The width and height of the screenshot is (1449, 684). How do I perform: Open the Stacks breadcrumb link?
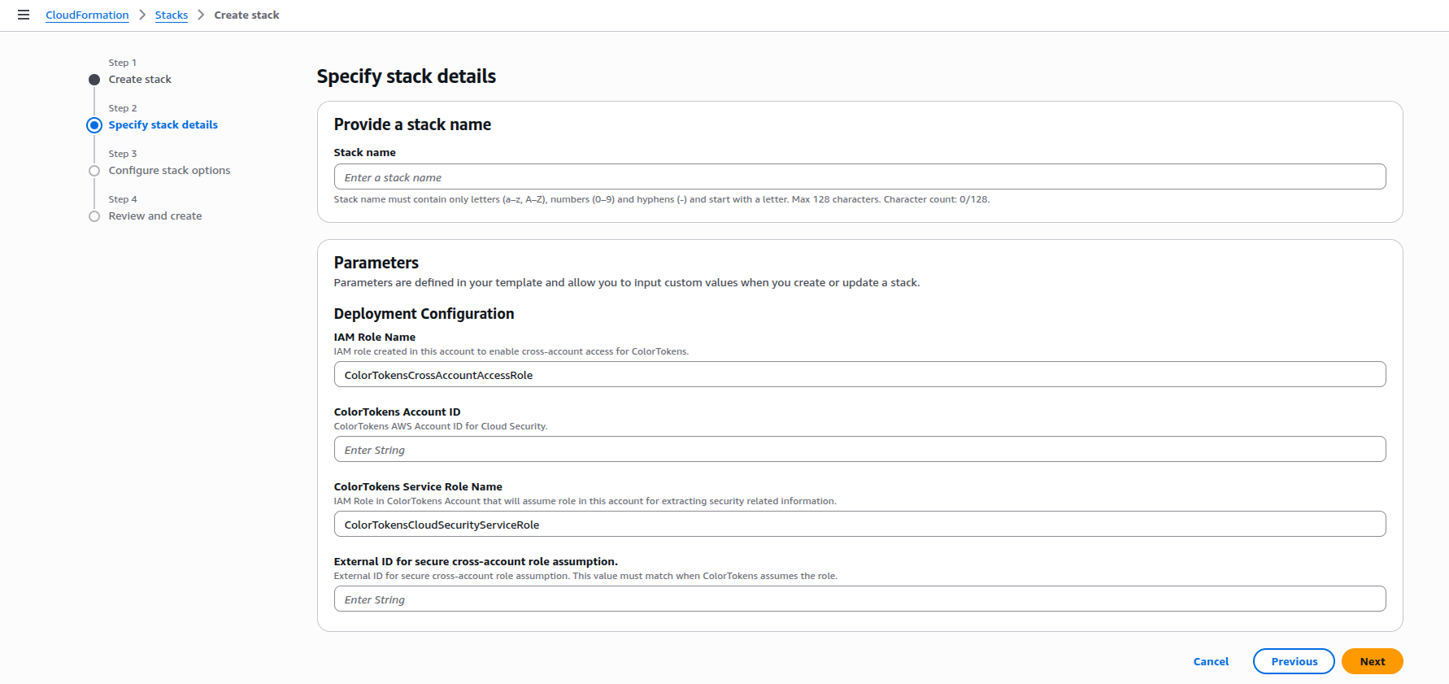click(172, 15)
